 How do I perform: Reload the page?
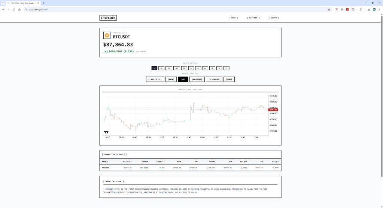tap(14, 9)
